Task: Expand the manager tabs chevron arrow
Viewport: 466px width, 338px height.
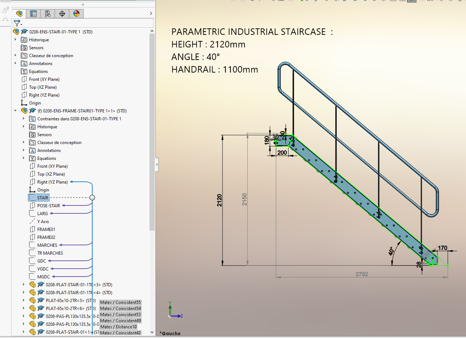Action: (151, 13)
